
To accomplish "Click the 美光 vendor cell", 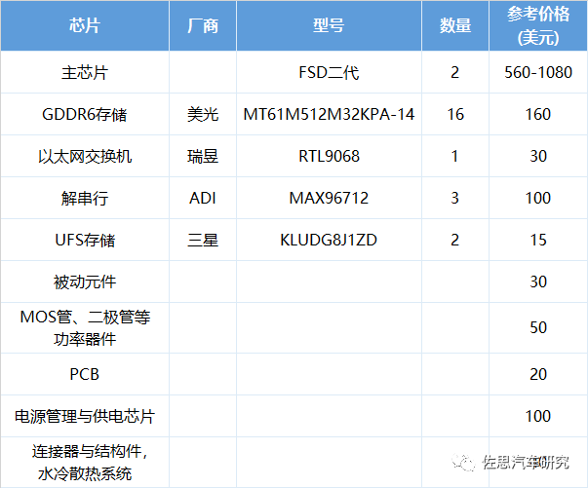I will click(203, 114).
